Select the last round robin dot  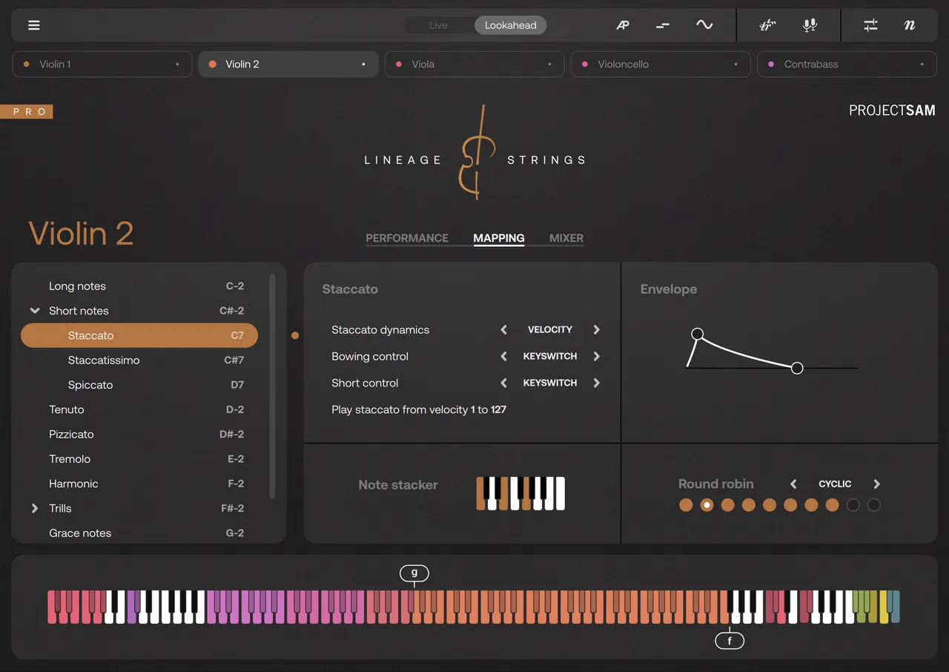(x=874, y=505)
